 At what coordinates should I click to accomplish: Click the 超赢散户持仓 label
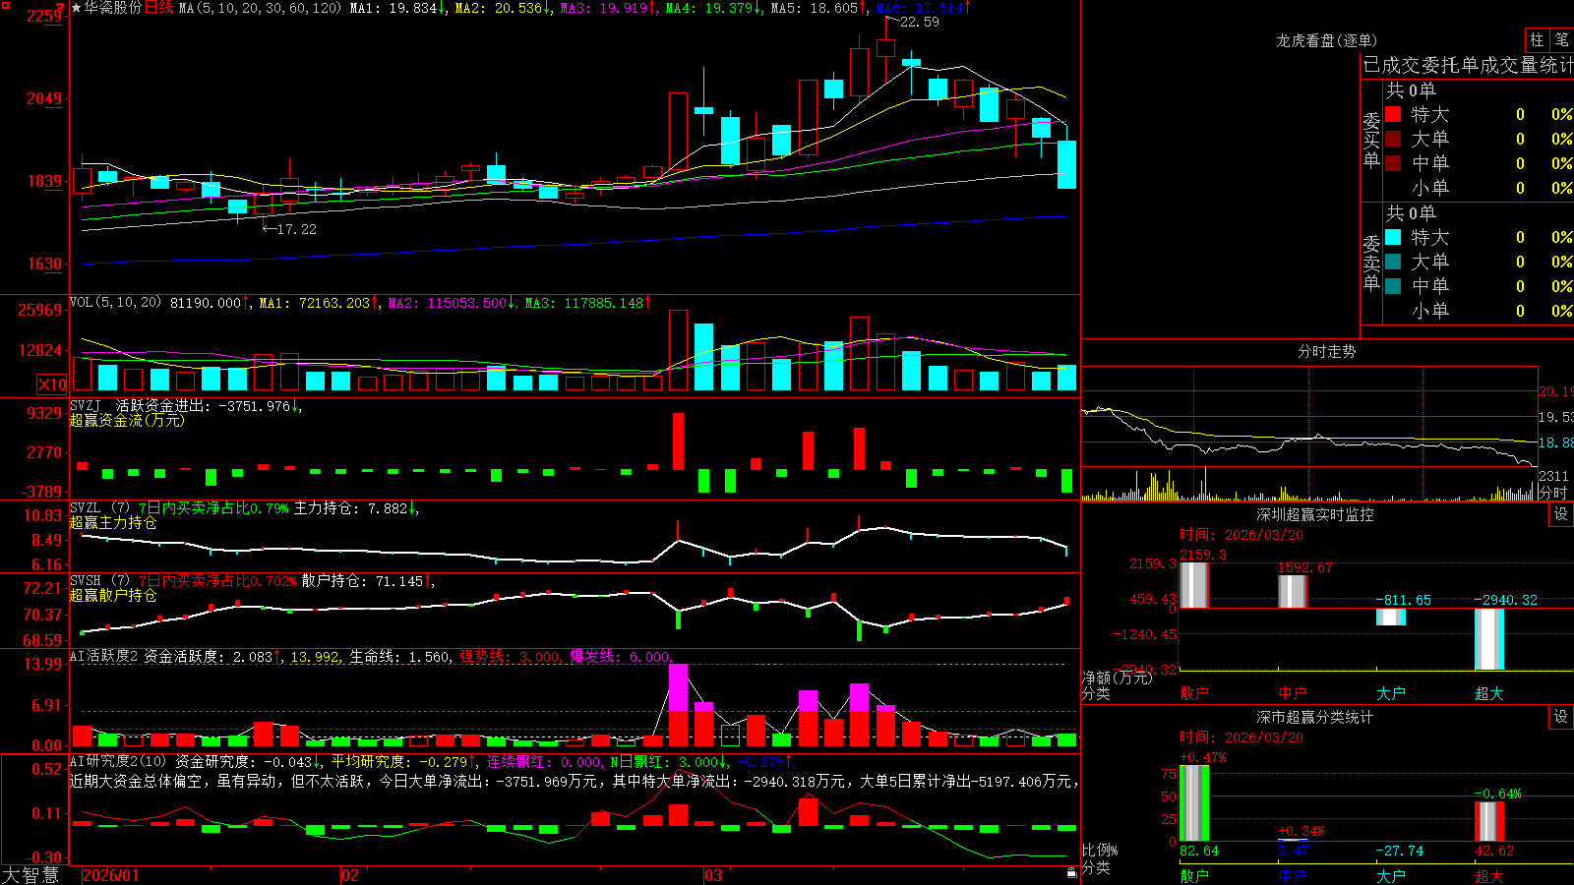tap(113, 595)
